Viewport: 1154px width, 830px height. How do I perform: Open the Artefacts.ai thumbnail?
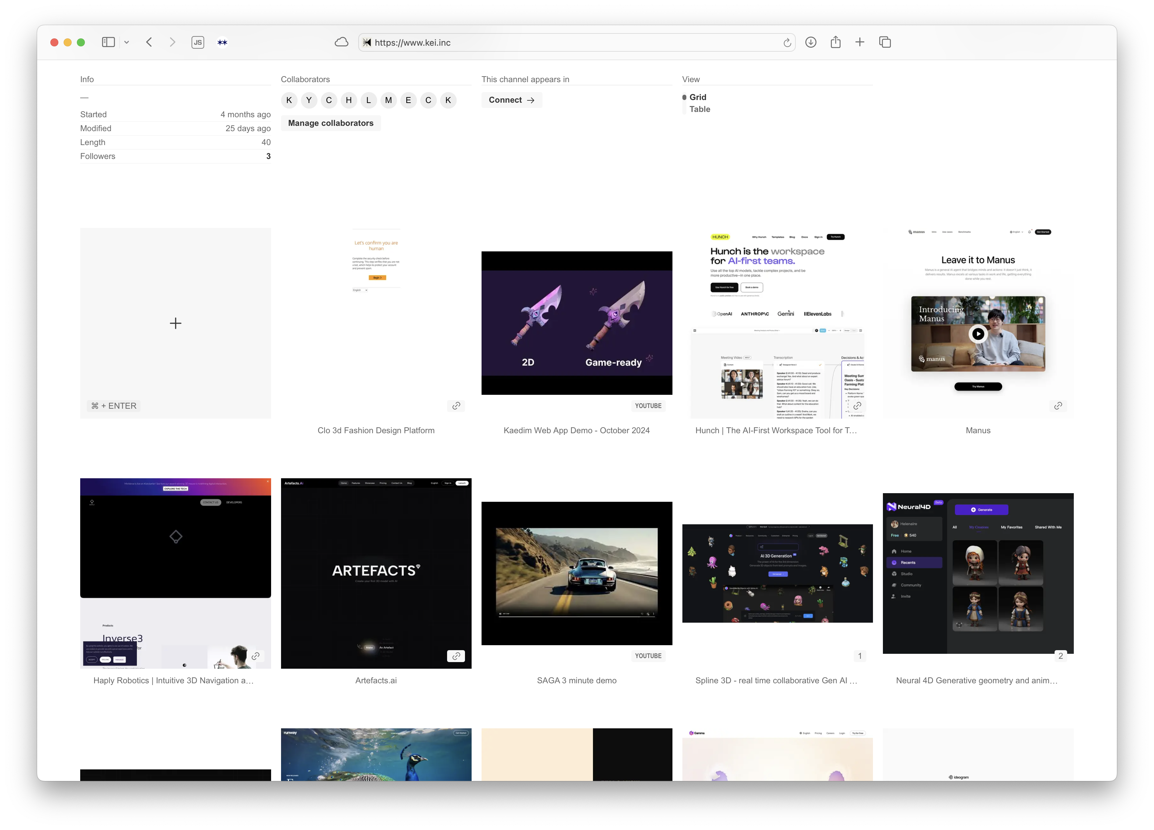click(x=376, y=573)
